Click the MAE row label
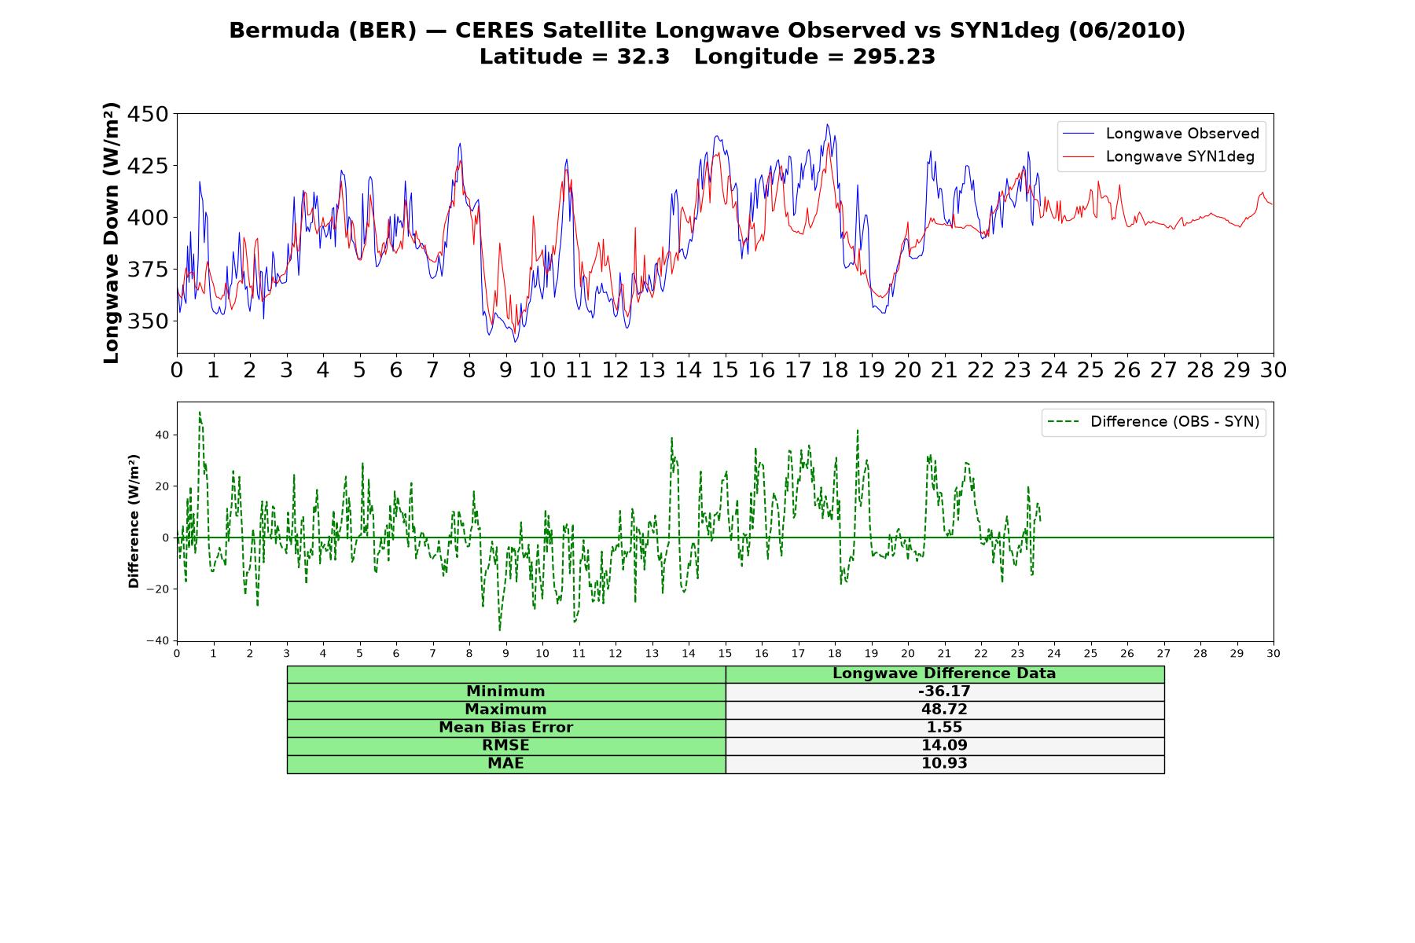 point(506,764)
